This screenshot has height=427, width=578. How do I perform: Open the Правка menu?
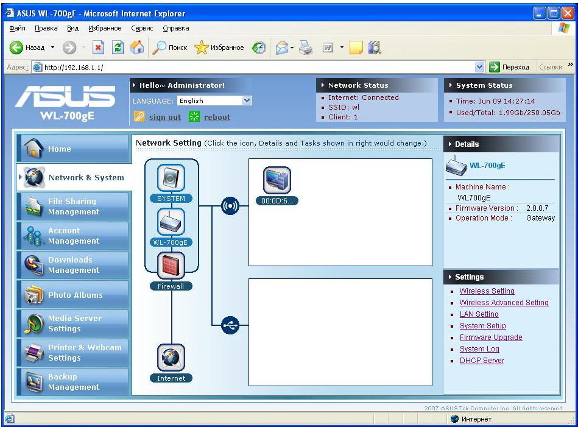point(46,28)
